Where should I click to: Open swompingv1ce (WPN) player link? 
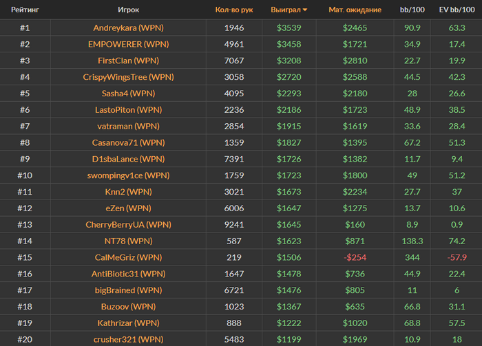(128, 175)
